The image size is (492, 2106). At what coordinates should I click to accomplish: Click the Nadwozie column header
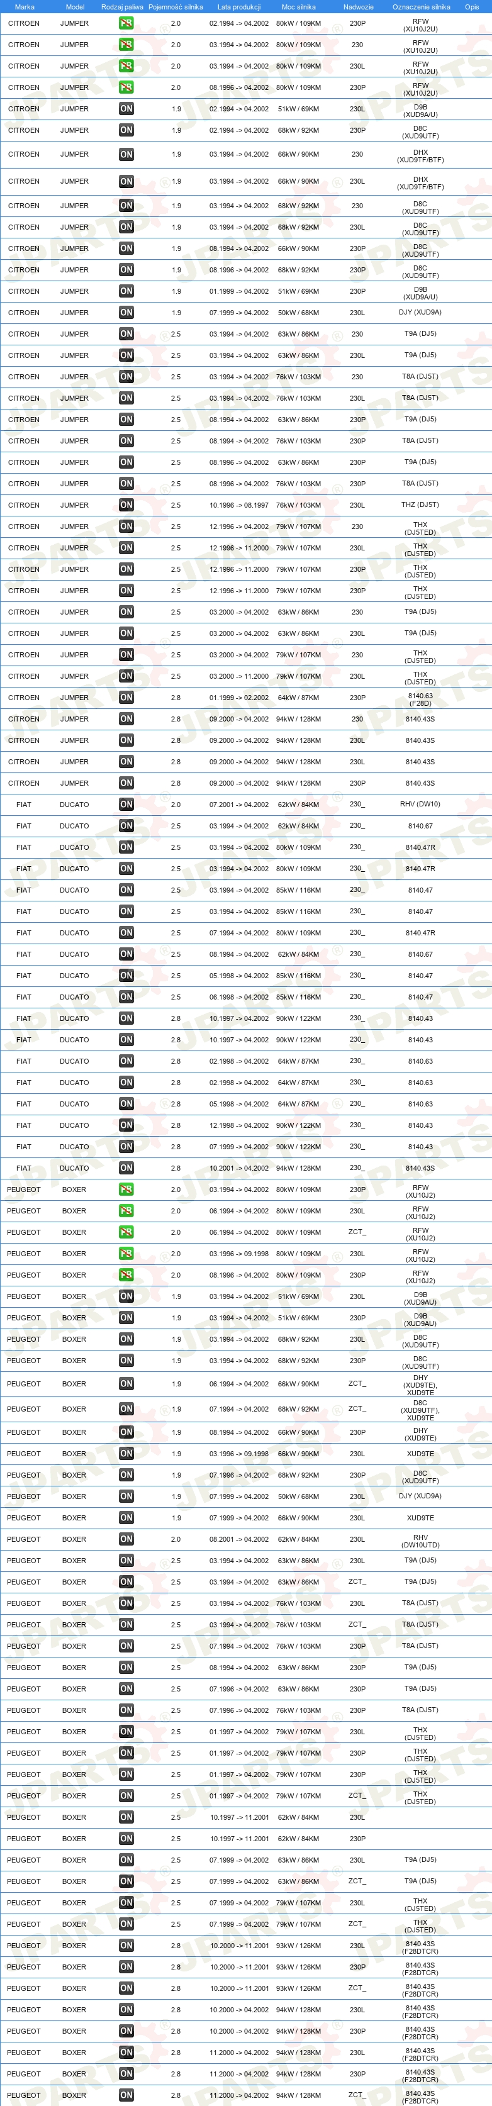tap(358, 6)
